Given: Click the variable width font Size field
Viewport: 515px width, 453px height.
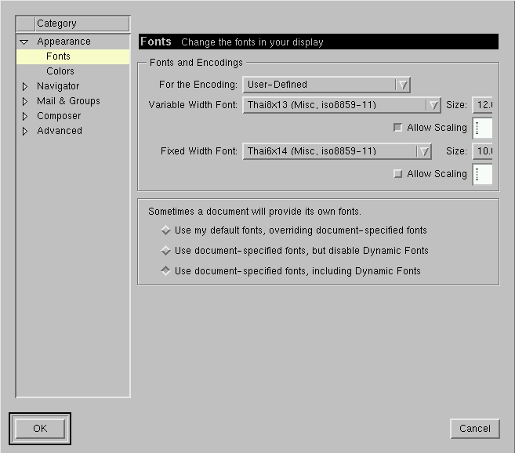Looking at the screenshot, I should pos(482,105).
